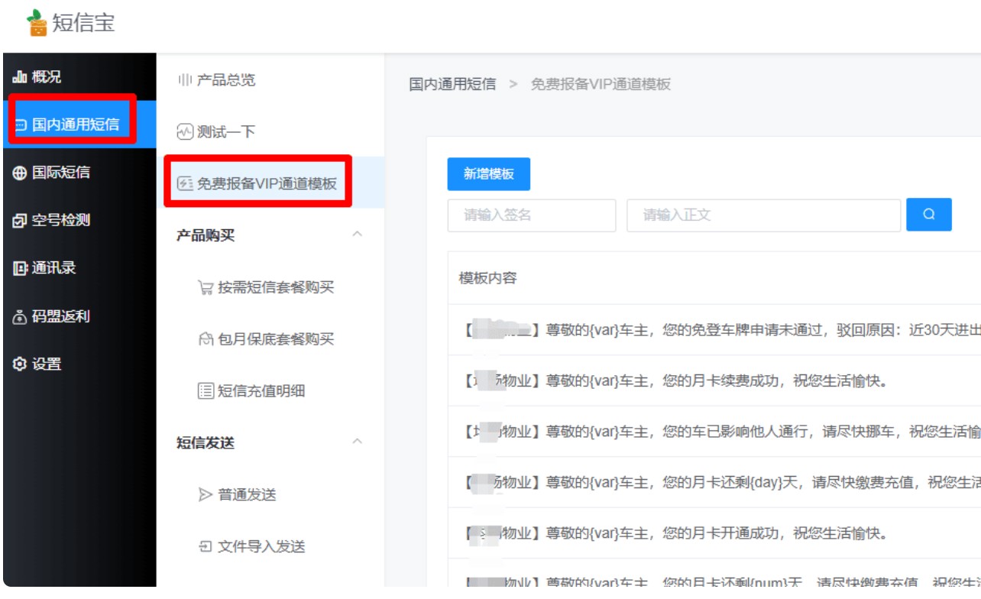Click the 新增模板 button
The image size is (981, 599).
(x=488, y=173)
